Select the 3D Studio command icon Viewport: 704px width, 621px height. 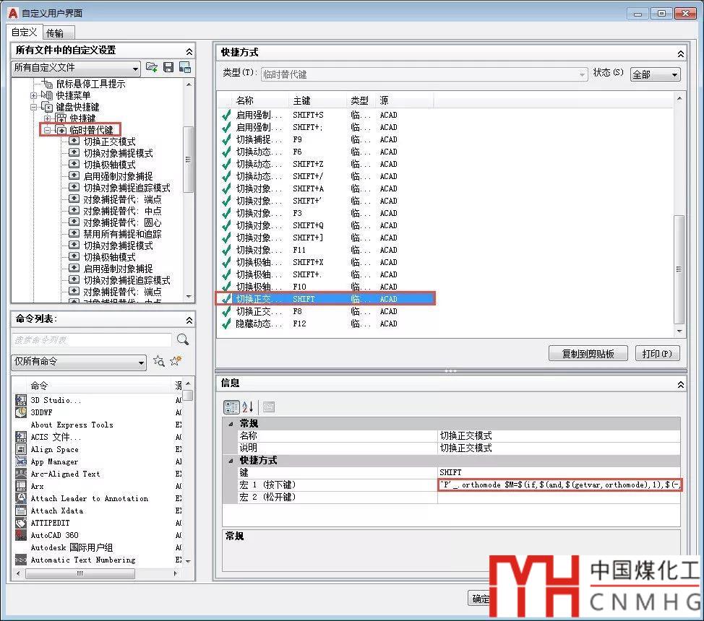pos(21,400)
